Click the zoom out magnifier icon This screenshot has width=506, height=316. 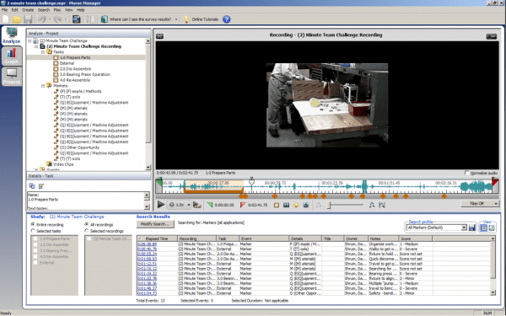(x=319, y=205)
